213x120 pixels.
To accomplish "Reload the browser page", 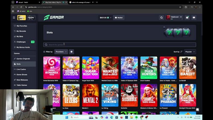I will pyautogui.click(x=21, y=7).
